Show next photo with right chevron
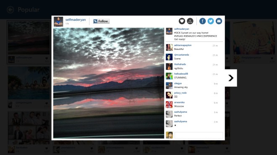Image resolution: width=277 pixels, height=155 pixels. [231, 78]
